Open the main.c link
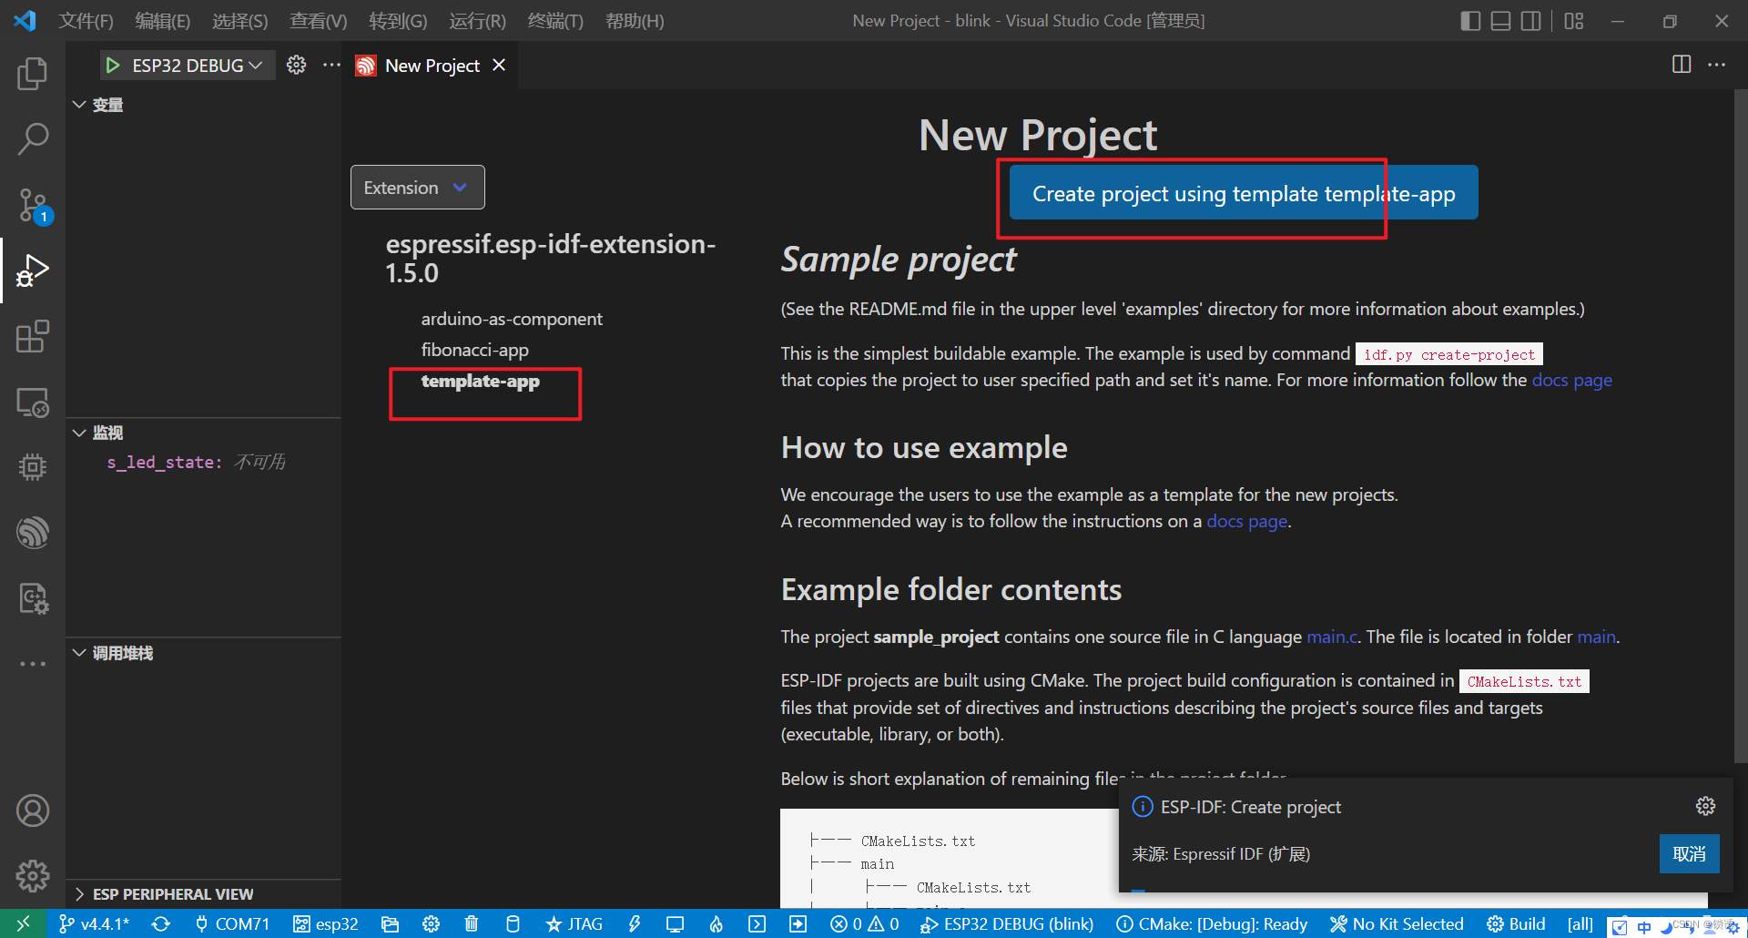 1332,637
